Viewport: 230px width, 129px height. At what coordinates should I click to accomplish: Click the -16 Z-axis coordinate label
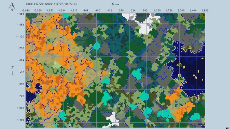click(22, 72)
